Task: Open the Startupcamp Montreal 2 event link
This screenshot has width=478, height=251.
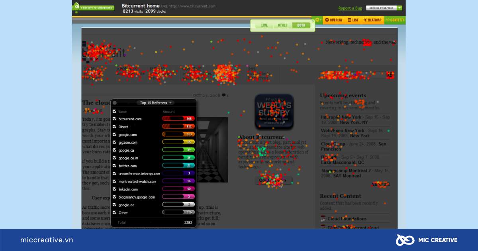Action: coord(347,171)
